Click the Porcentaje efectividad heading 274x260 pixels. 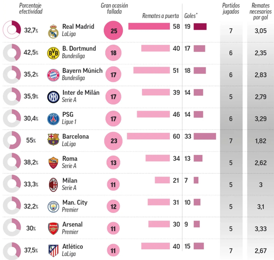pyautogui.click(x=31, y=8)
